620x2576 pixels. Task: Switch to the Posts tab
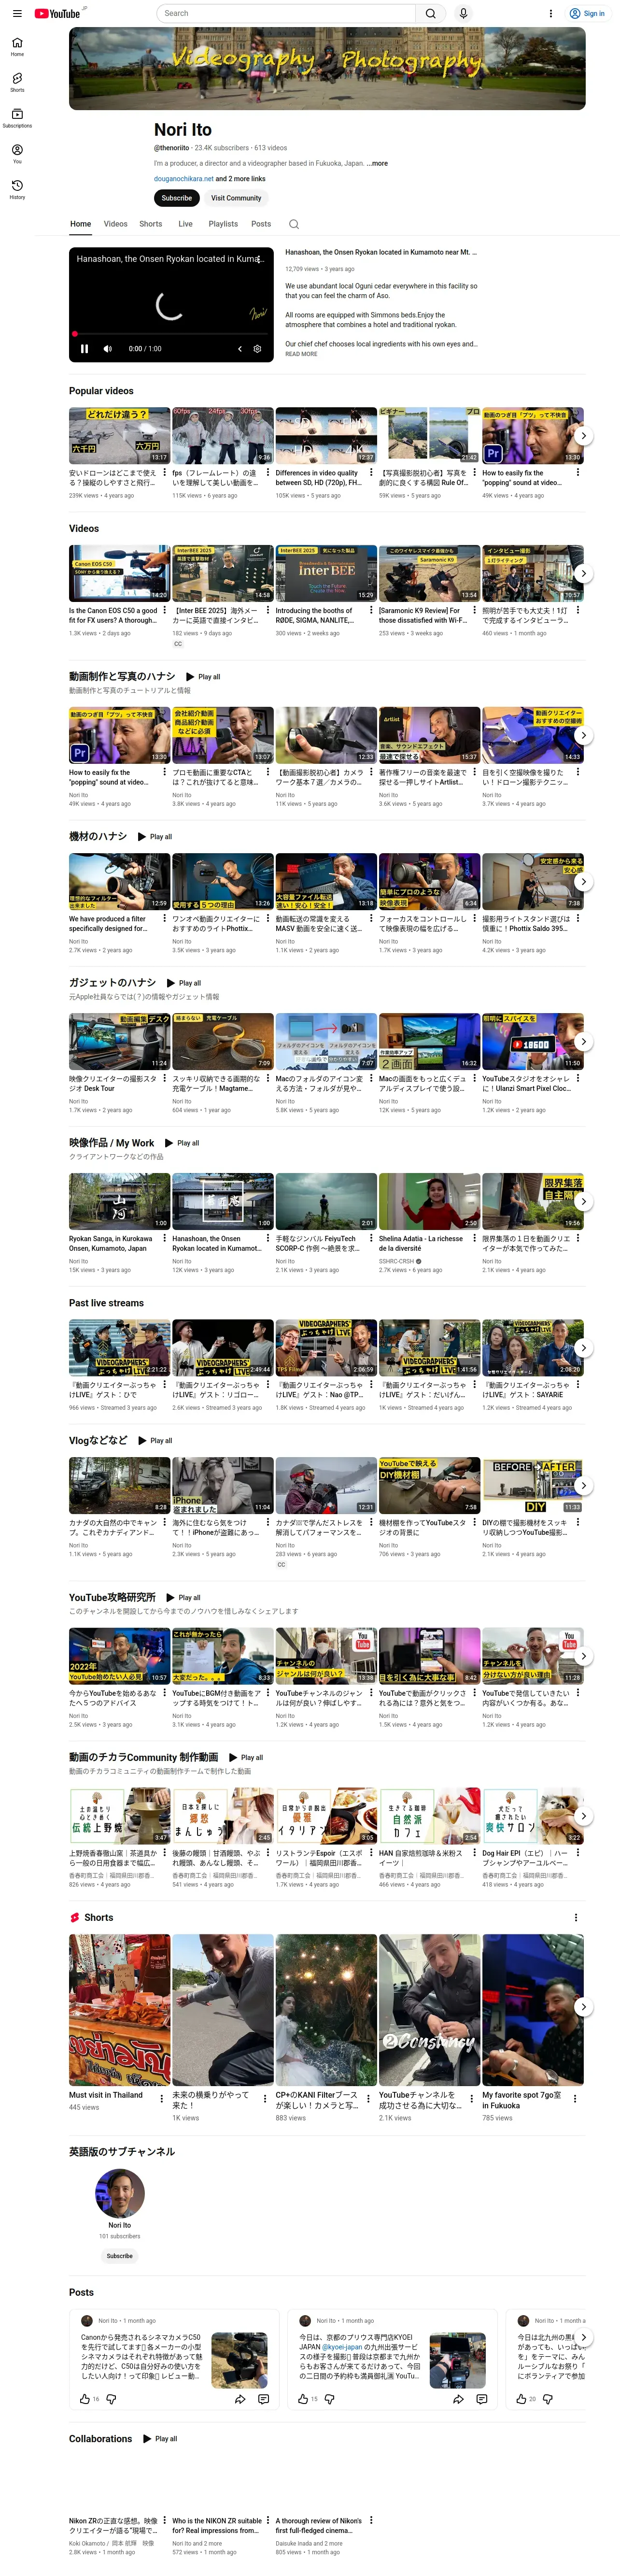point(261,224)
